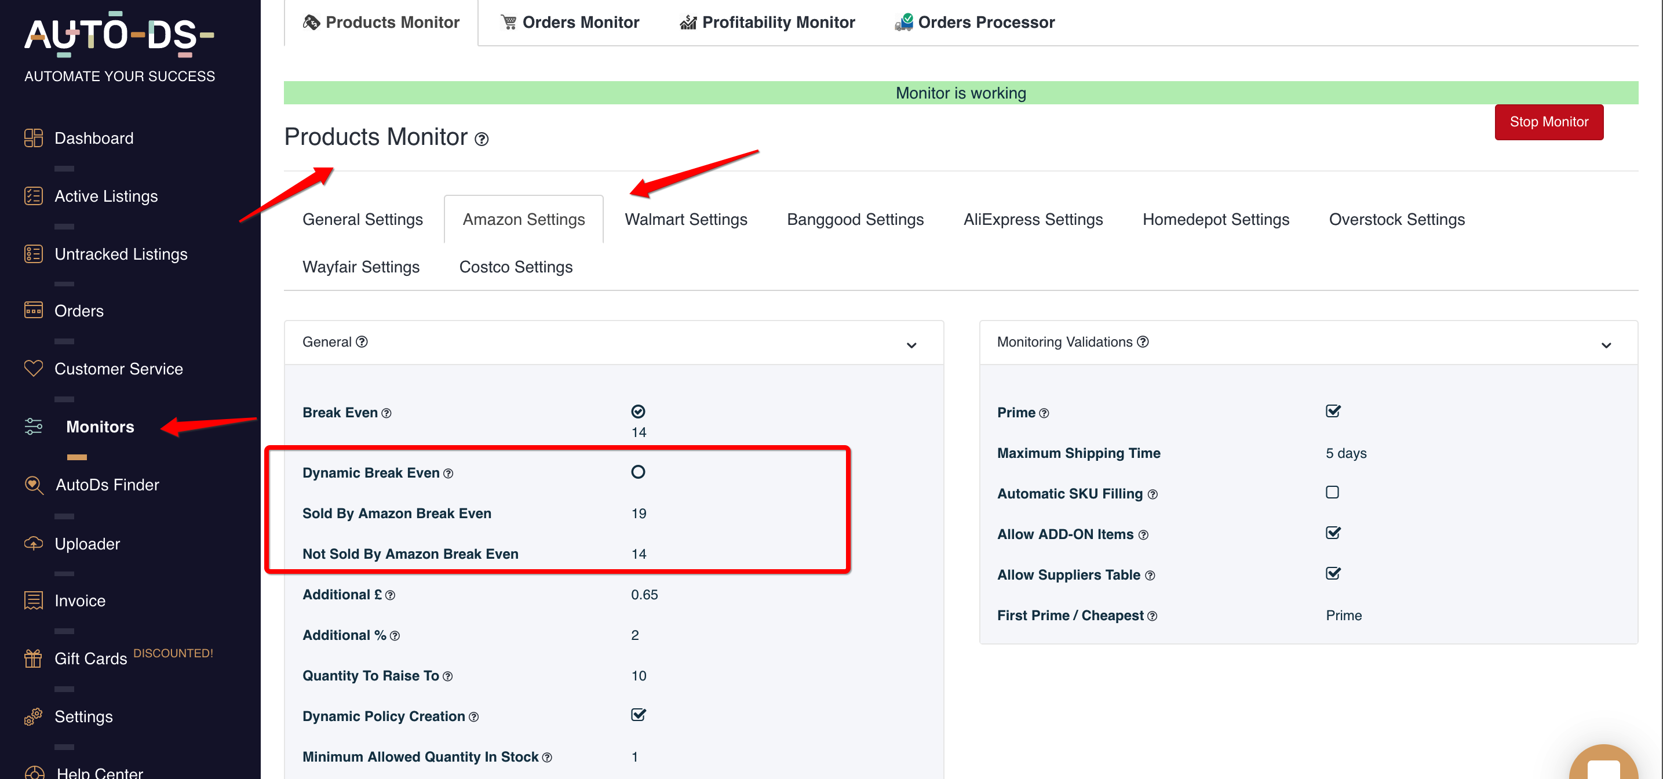This screenshot has height=779, width=1663.
Task: Select the Dynamic Break Even radio button
Action: tap(638, 472)
